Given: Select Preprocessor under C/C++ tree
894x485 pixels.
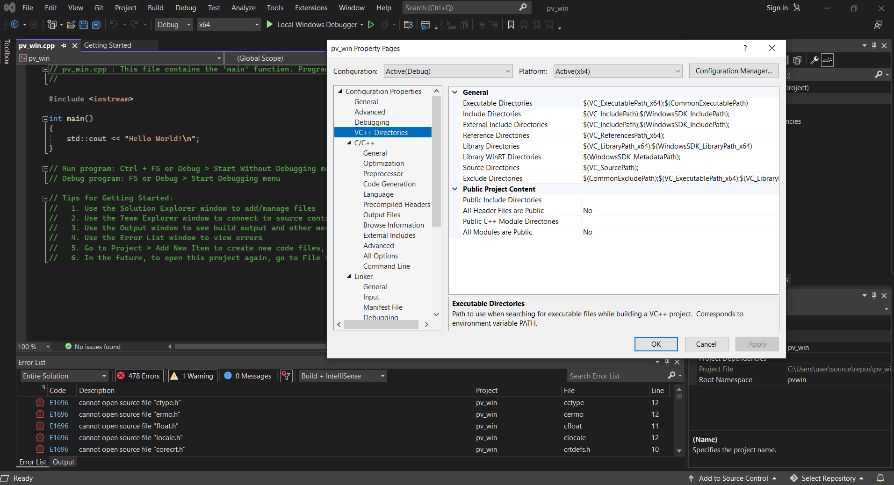Looking at the screenshot, I should [x=383, y=174].
